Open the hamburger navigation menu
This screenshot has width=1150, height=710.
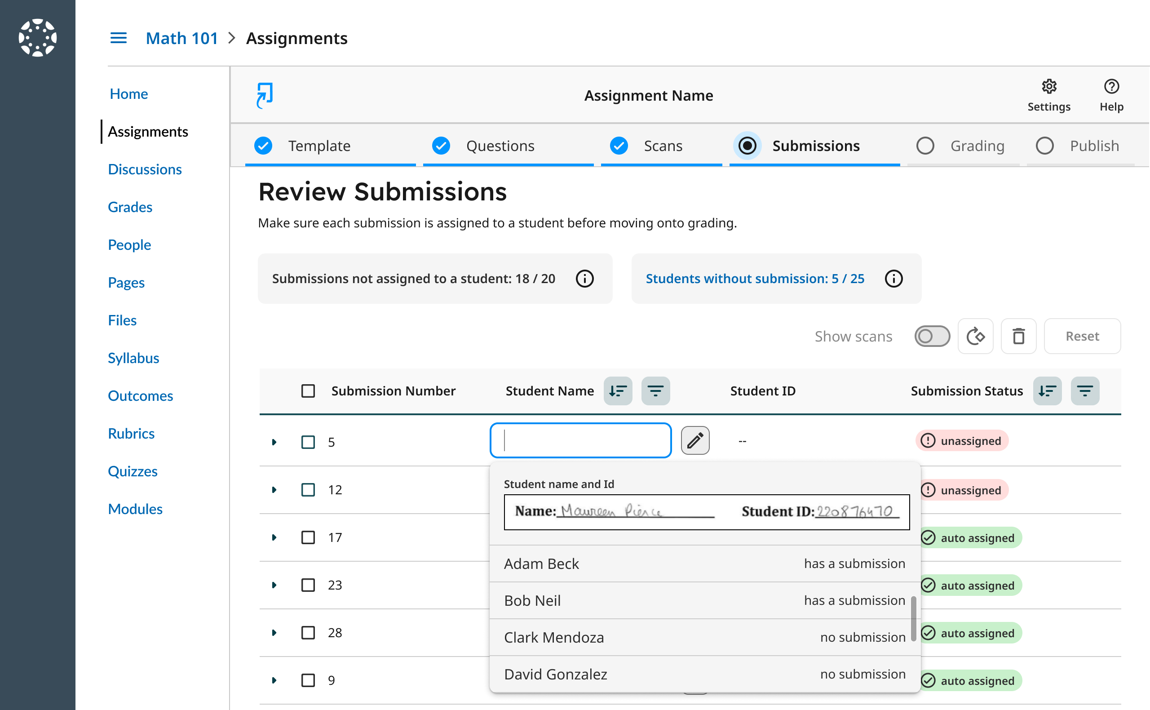tap(118, 38)
